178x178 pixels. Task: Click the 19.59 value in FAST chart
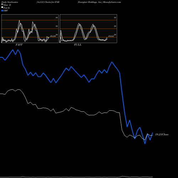pos(53,36)
